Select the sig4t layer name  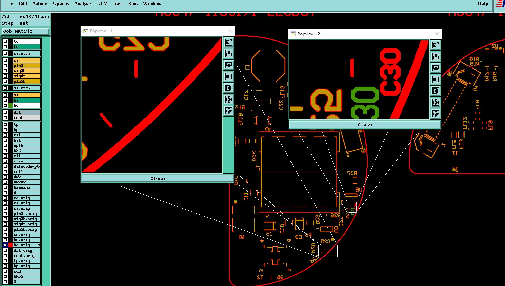tap(27, 76)
